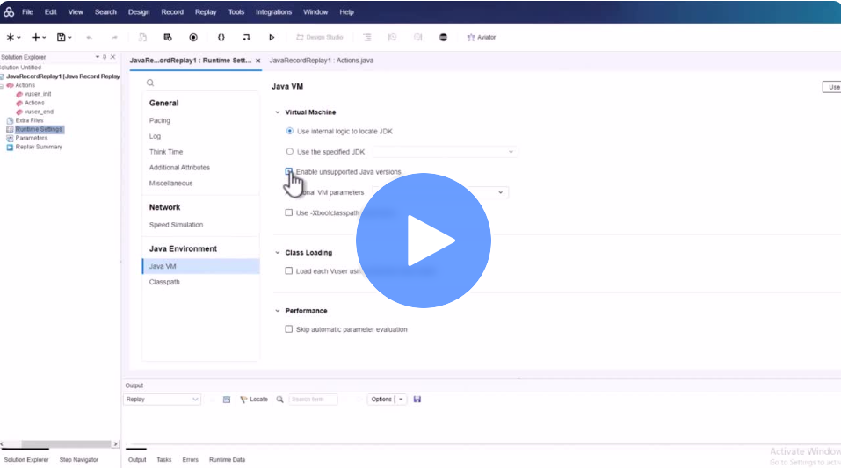Click the Record button in the toolbar
Viewport: 841px width, 468px height.
[x=193, y=38]
